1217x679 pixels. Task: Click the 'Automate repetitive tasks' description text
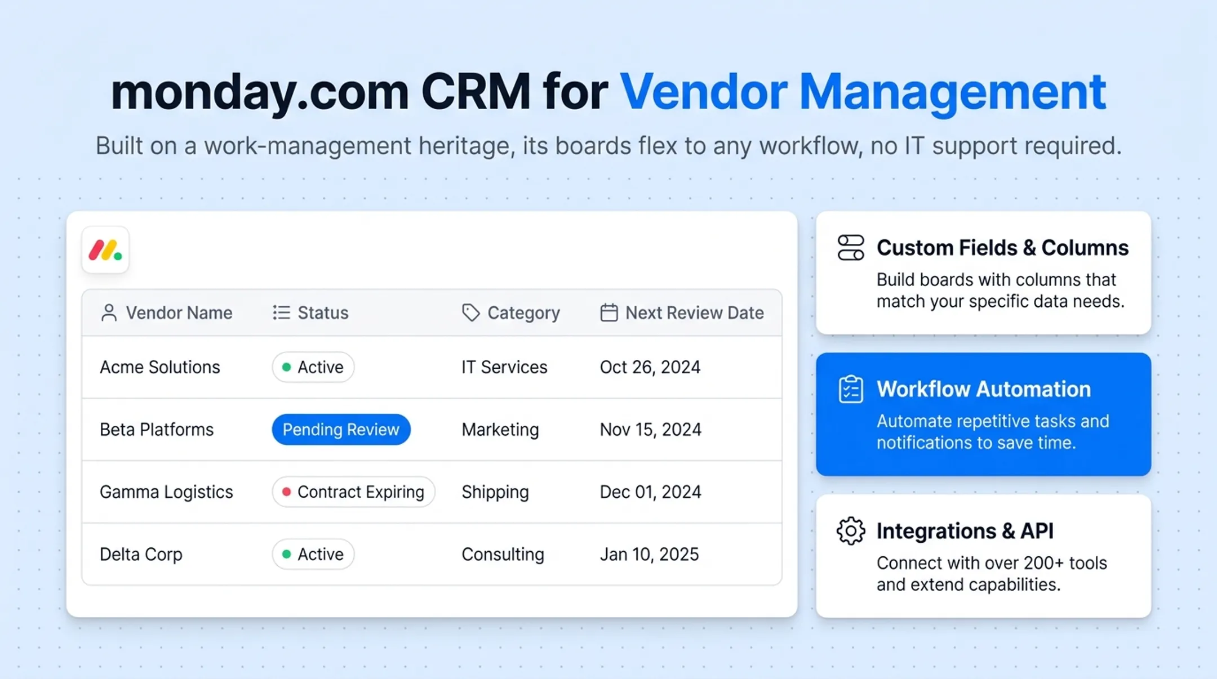coord(993,432)
